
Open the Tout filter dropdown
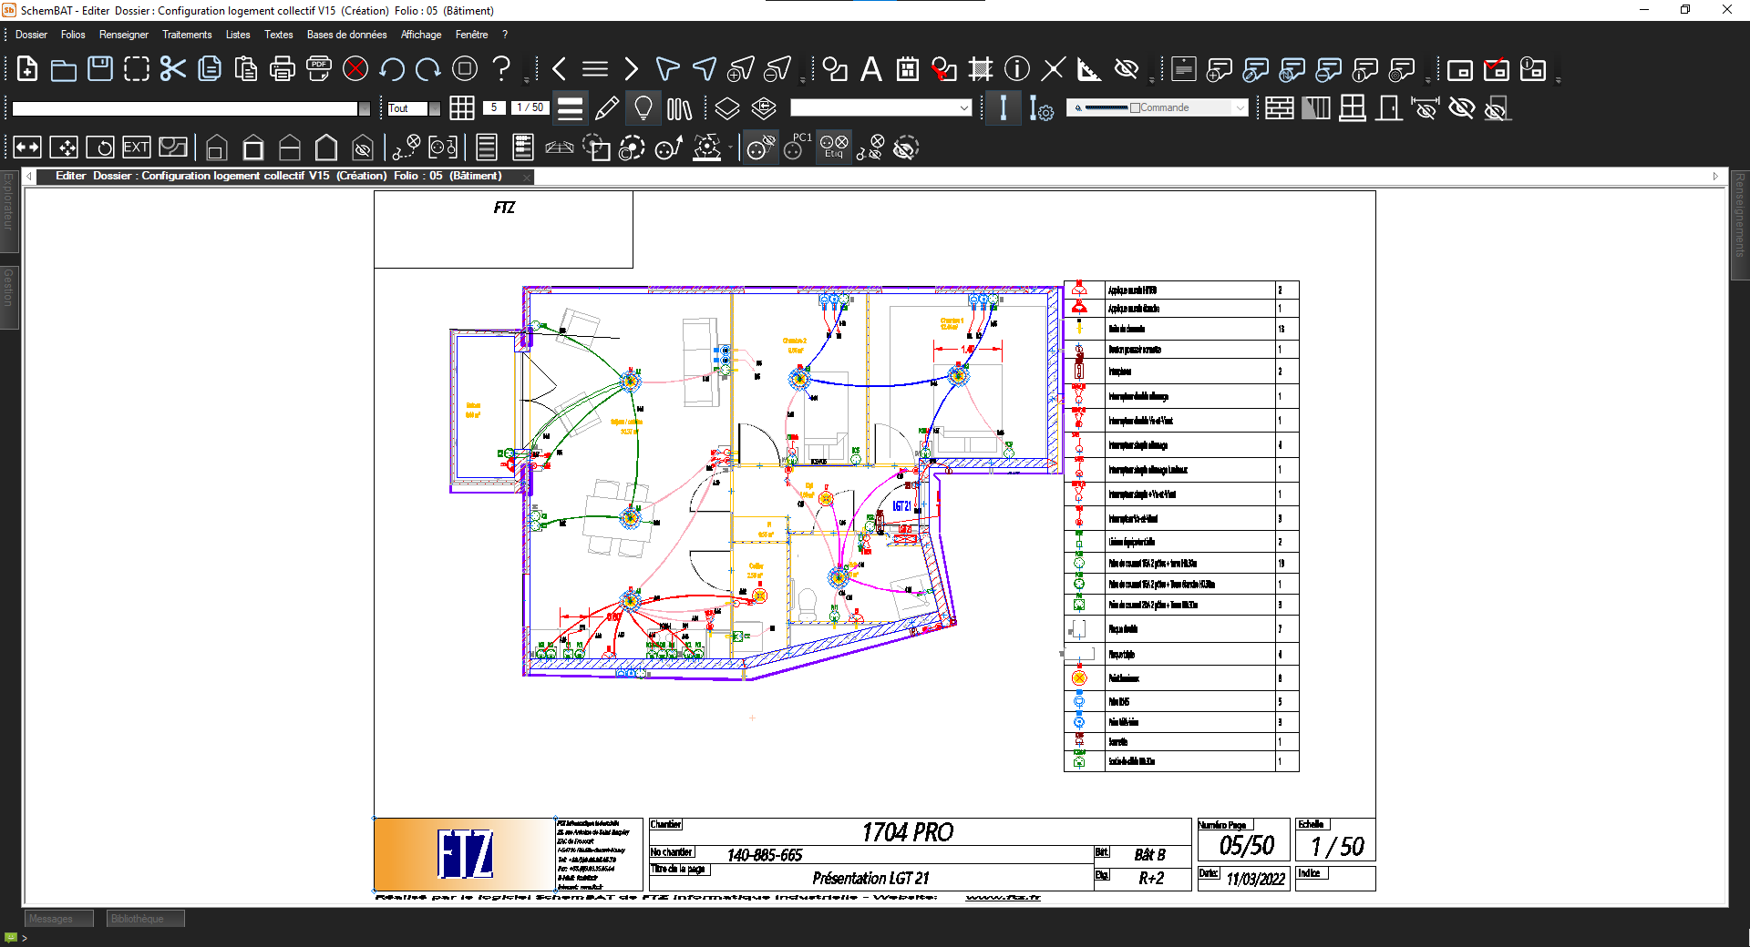pos(435,108)
